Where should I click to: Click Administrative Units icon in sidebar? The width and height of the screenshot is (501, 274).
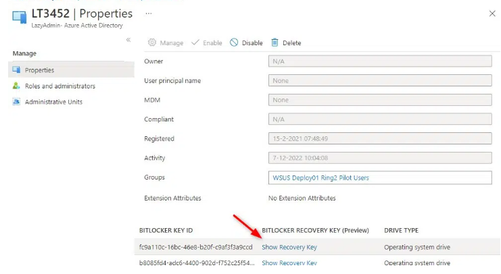pyautogui.click(x=17, y=103)
